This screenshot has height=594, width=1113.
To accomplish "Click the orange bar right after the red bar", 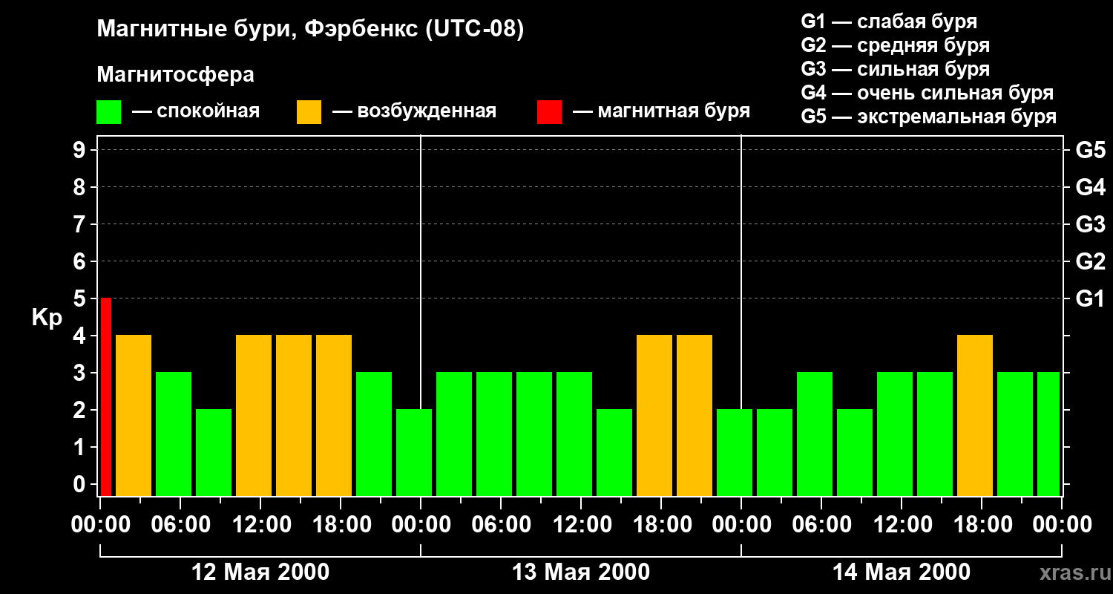I will coord(134,415).
